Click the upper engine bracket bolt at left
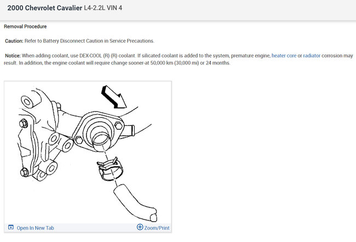The height and width of the screenshot is (242, 356). pos(24,124)
